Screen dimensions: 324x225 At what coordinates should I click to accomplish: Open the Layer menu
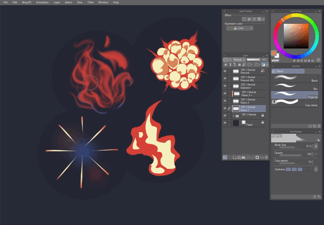[57, 2]
